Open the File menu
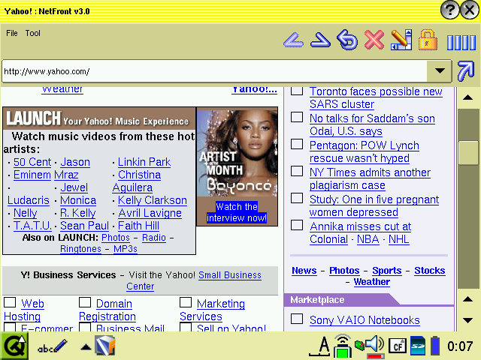Screen dimensions: 481x360 [x=12, y=33]
